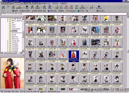This screenshot has height=93, width=129.
Task: Open the Search (검색) binoculars tool
Action: click(27, 7)
